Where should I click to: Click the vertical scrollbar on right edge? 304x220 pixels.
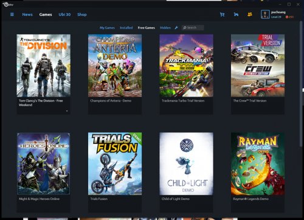(301, 83)
